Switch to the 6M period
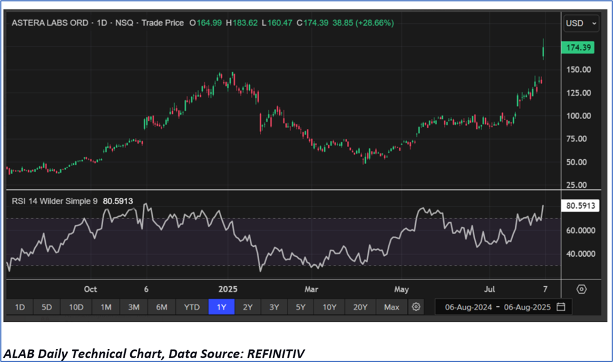The height and width of the screenshot is (362, 613). tap(162, 307)
